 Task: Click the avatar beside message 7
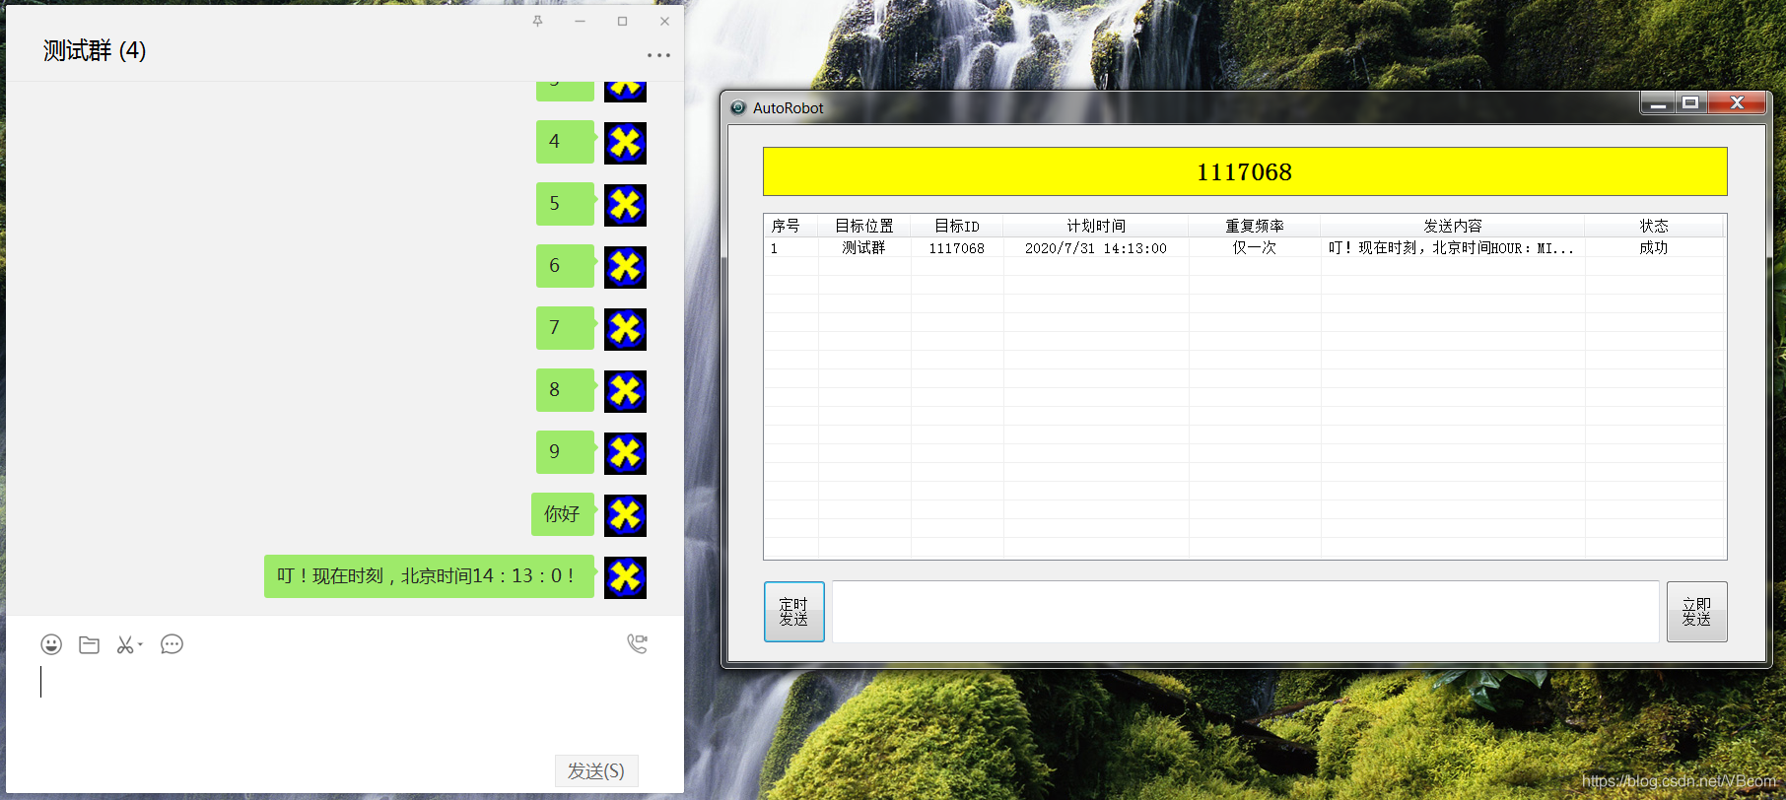click(625, 329)
